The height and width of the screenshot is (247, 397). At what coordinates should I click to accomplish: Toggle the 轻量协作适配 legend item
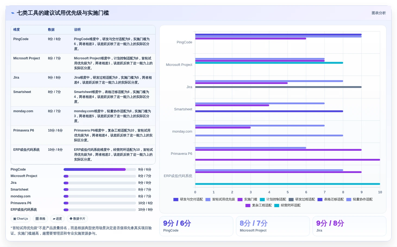[x=360, y=199]
